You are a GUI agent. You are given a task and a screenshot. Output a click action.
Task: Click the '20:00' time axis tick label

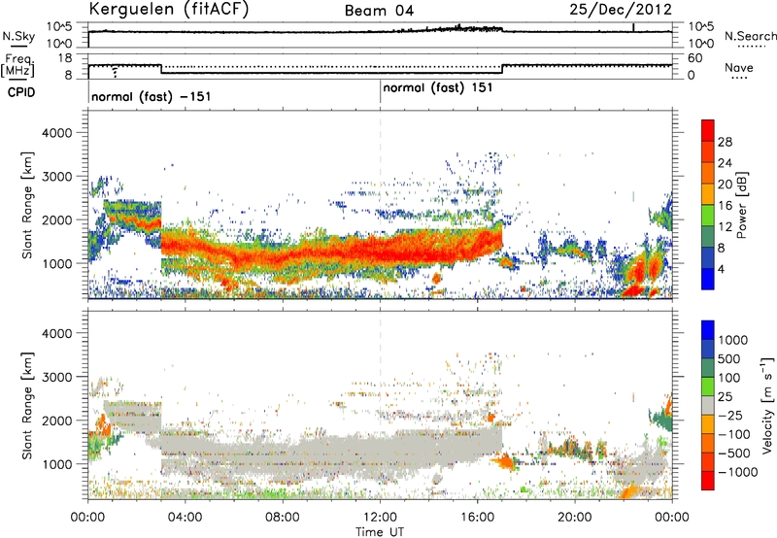(x=575, y=518)
